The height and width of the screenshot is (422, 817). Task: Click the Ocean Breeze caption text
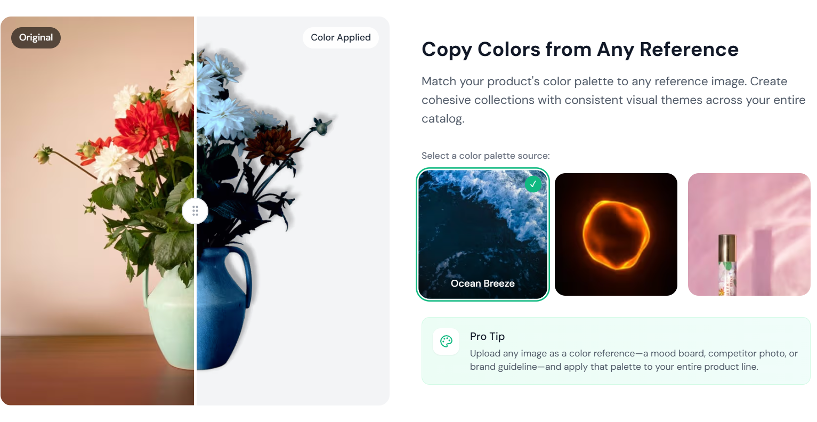[482, 283]
